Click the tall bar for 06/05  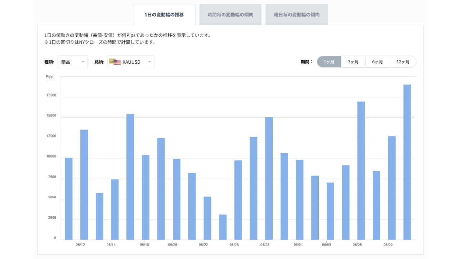click(361, 171)
